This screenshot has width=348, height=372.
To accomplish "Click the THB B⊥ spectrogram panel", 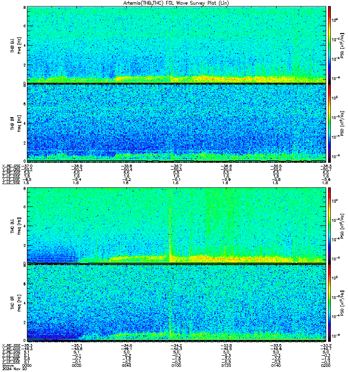I will click(x=176, y=45).
